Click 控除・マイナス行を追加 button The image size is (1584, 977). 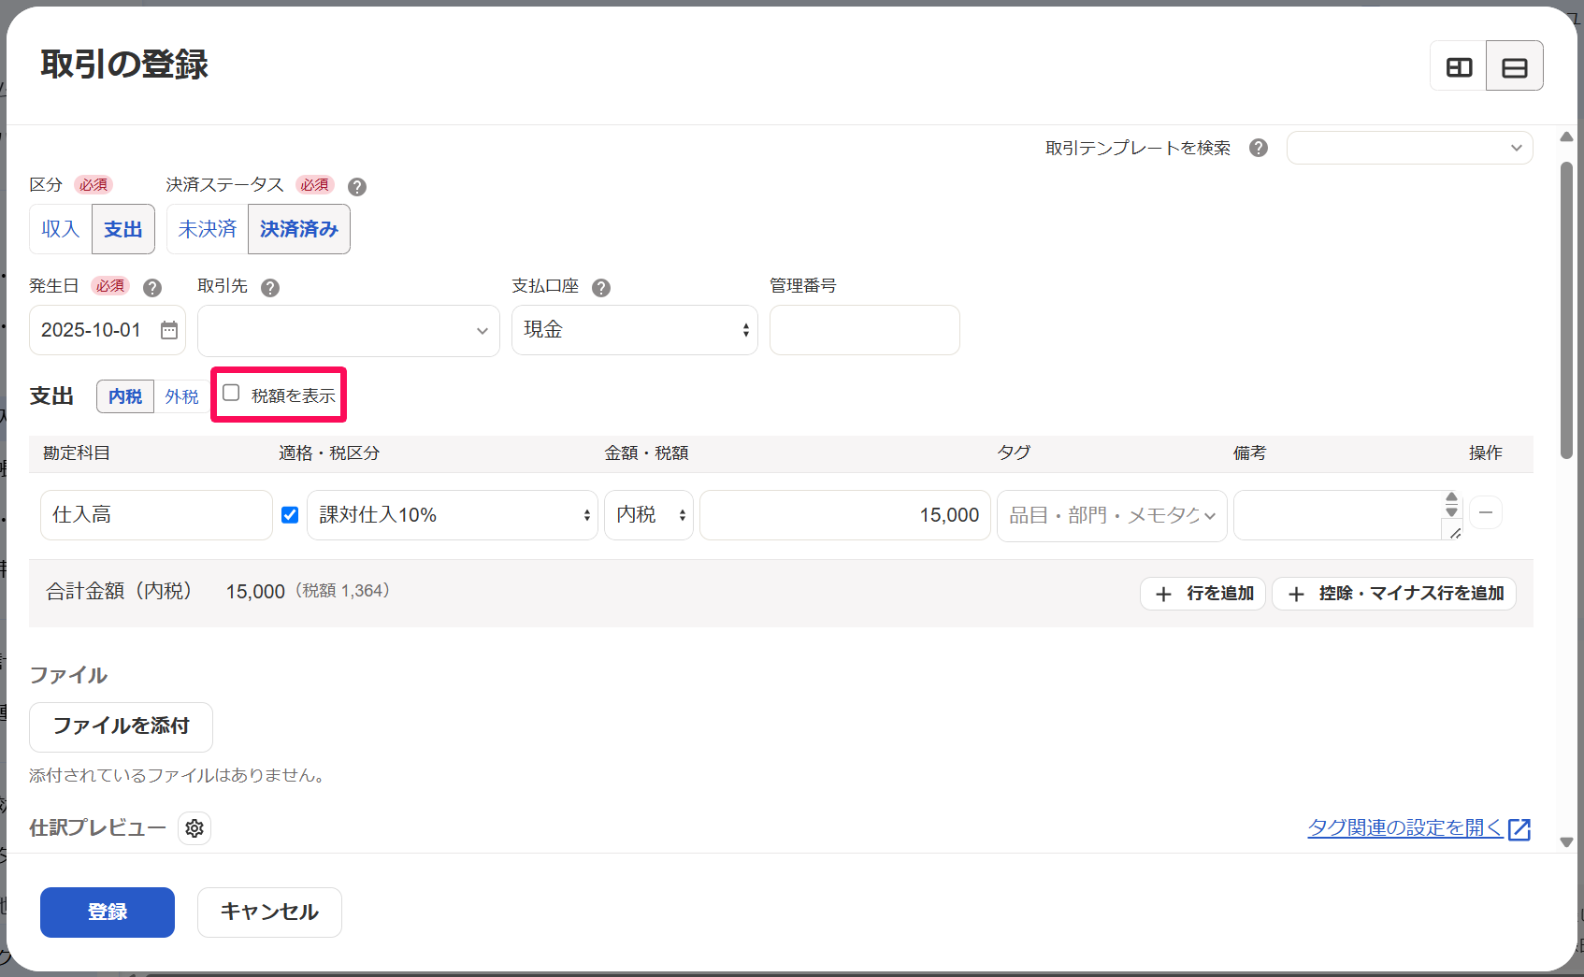pos(1394,594)
